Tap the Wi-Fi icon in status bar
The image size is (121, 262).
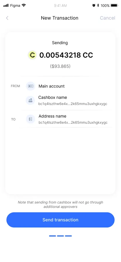24,5
